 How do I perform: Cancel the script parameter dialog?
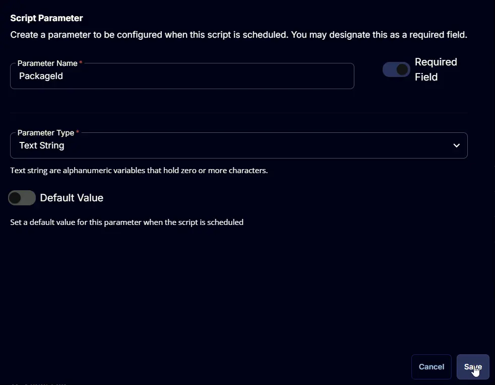431,367
